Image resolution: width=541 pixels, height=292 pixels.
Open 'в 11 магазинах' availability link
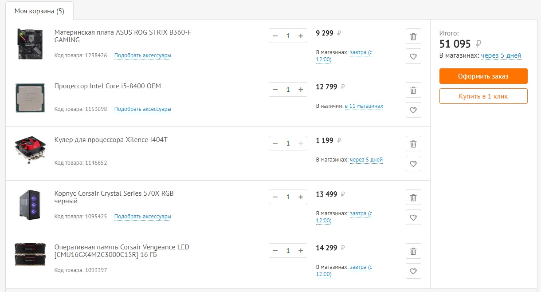click(364, 106)
